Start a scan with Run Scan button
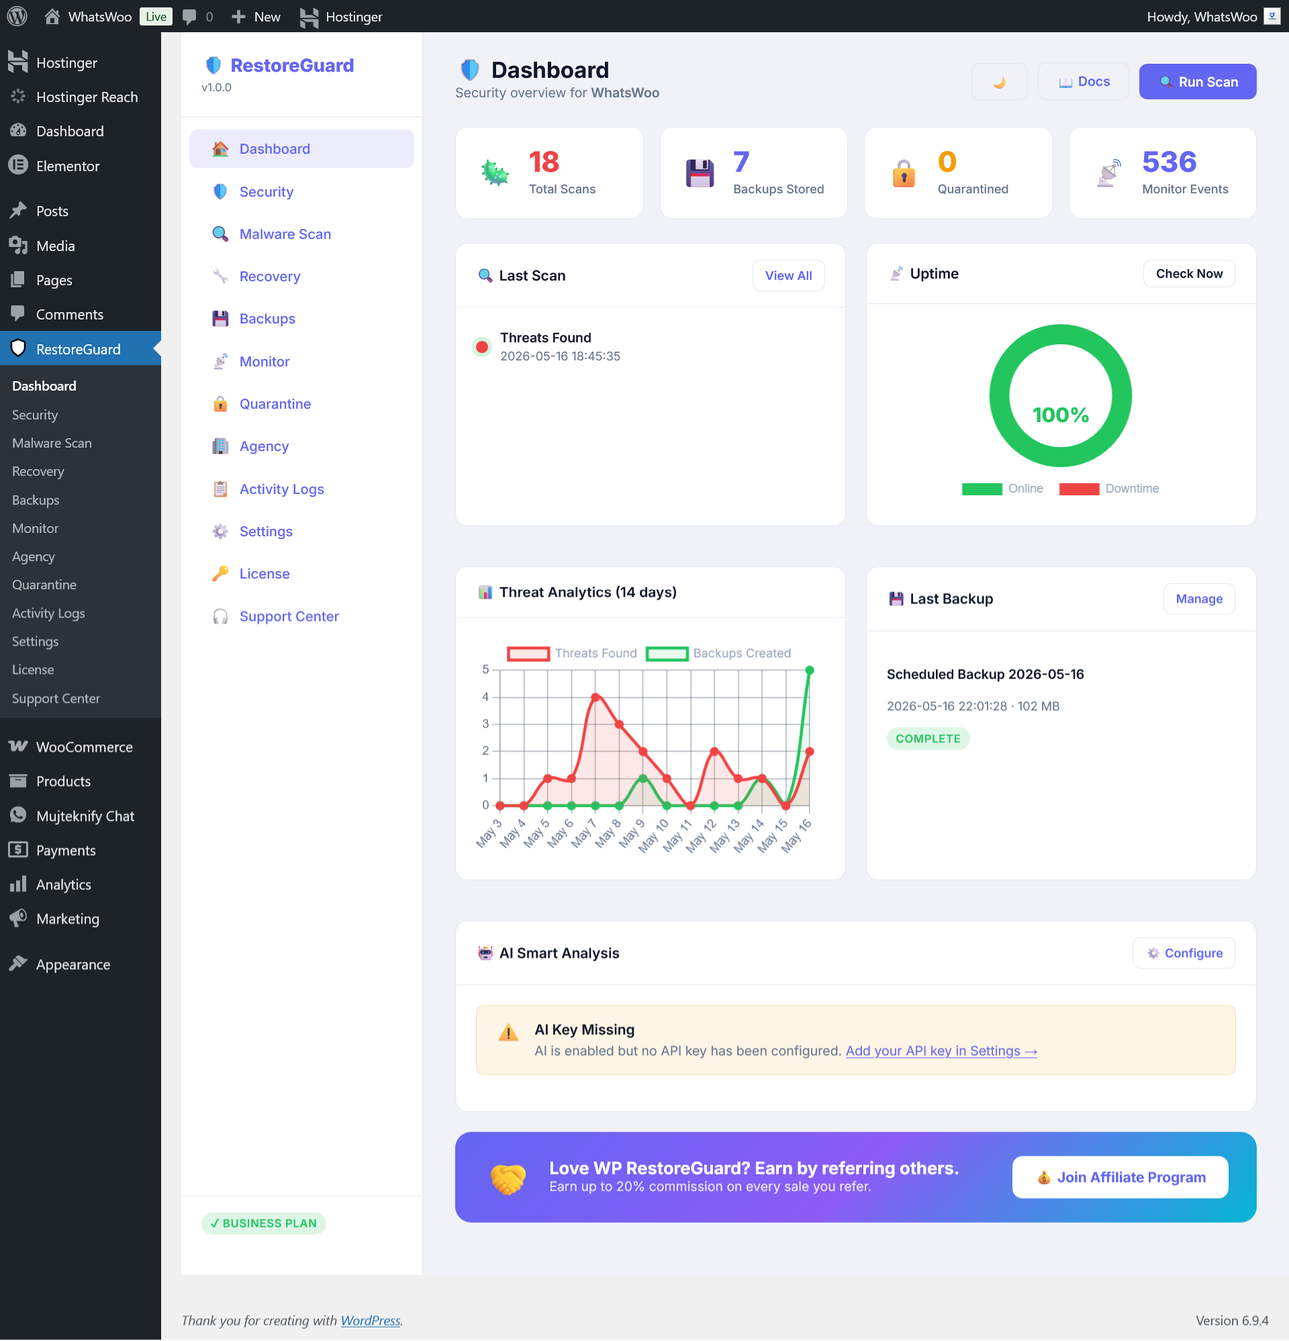The image size is (1289, 1341). tap(1197, 81)
